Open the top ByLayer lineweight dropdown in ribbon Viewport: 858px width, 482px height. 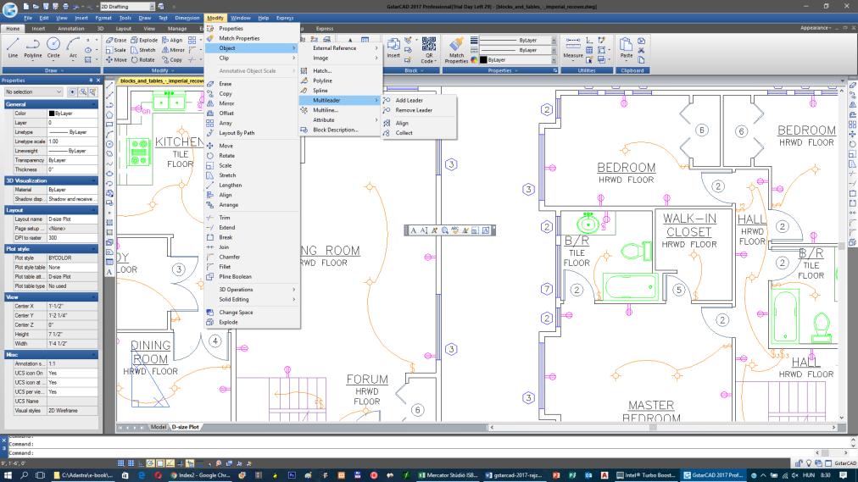(x=517, y=41)
